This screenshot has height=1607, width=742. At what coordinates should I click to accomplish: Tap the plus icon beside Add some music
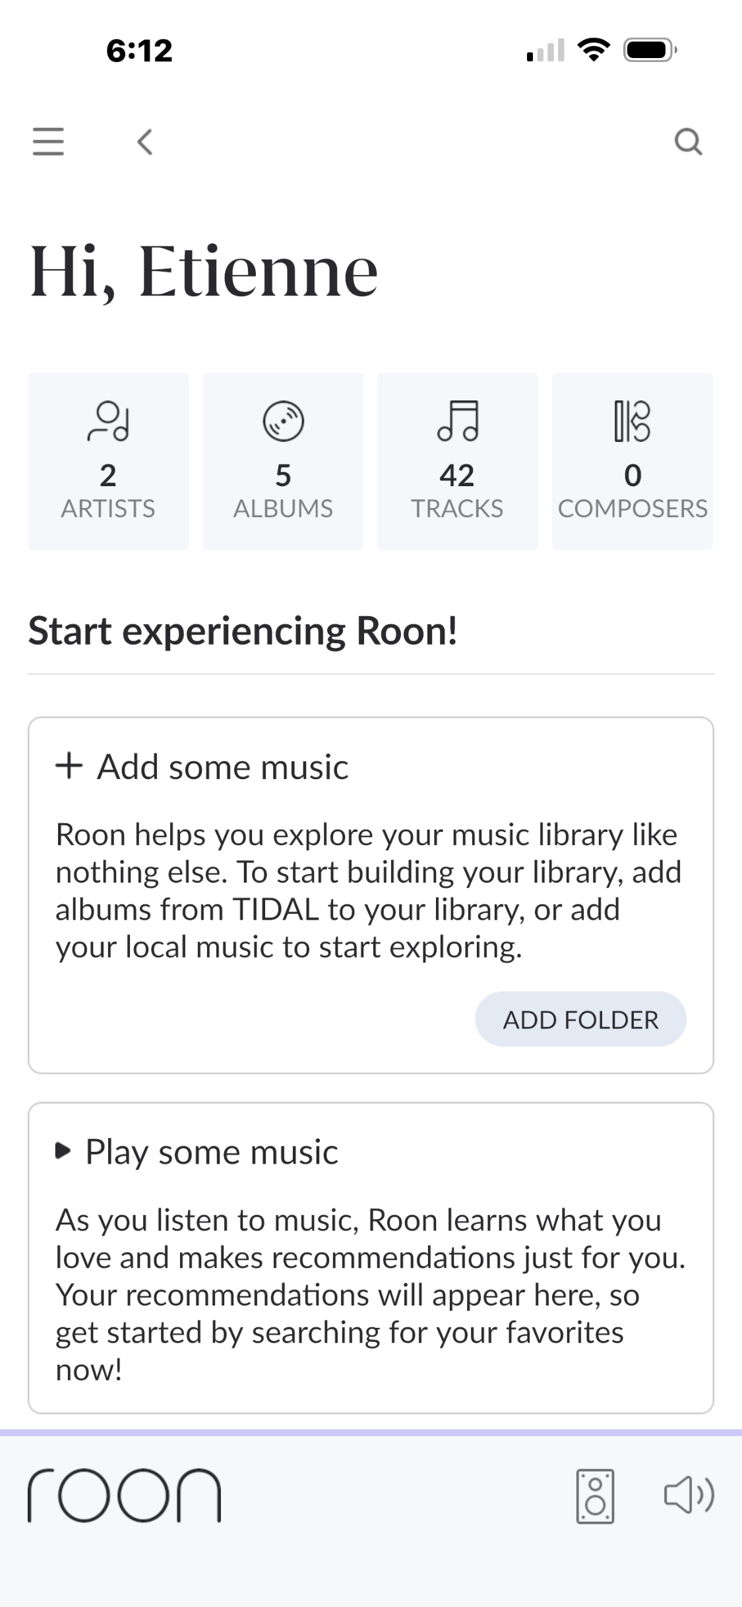coord(69,767)
